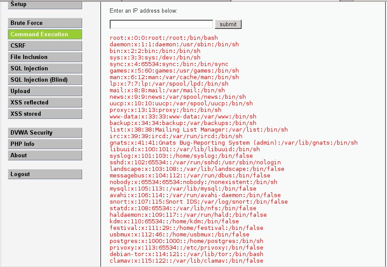Viewport: 387px width, 267px height.
Task: Click the libuuid:x:100:101 output line
Action: [185, 149]
